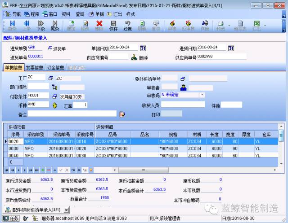288x223 pixels.
Task: Expand the menu bar overflow chevron
Action: [284, 16]
